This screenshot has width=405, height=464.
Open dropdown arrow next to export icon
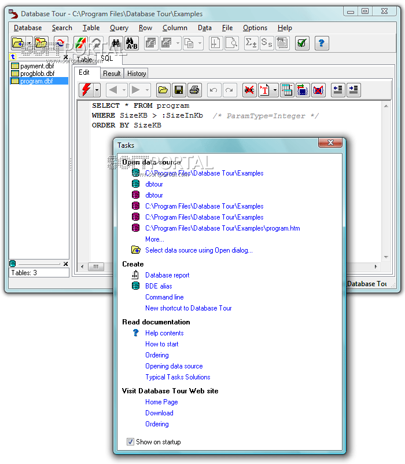pos(178,43)
